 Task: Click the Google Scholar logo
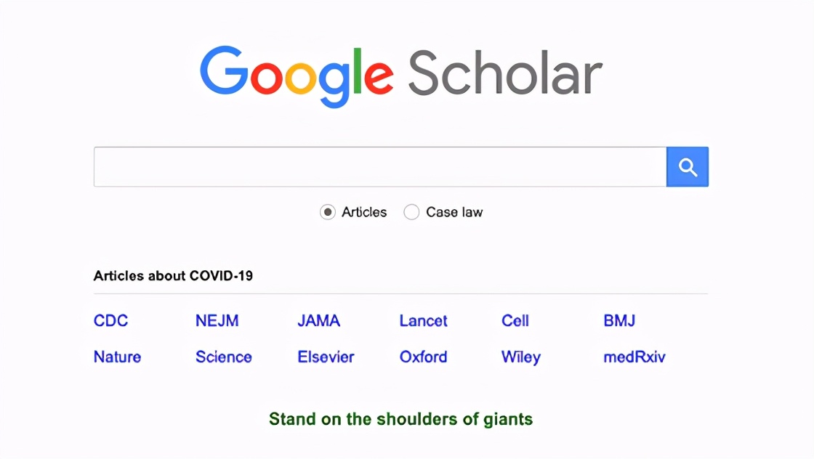(400, 74)
